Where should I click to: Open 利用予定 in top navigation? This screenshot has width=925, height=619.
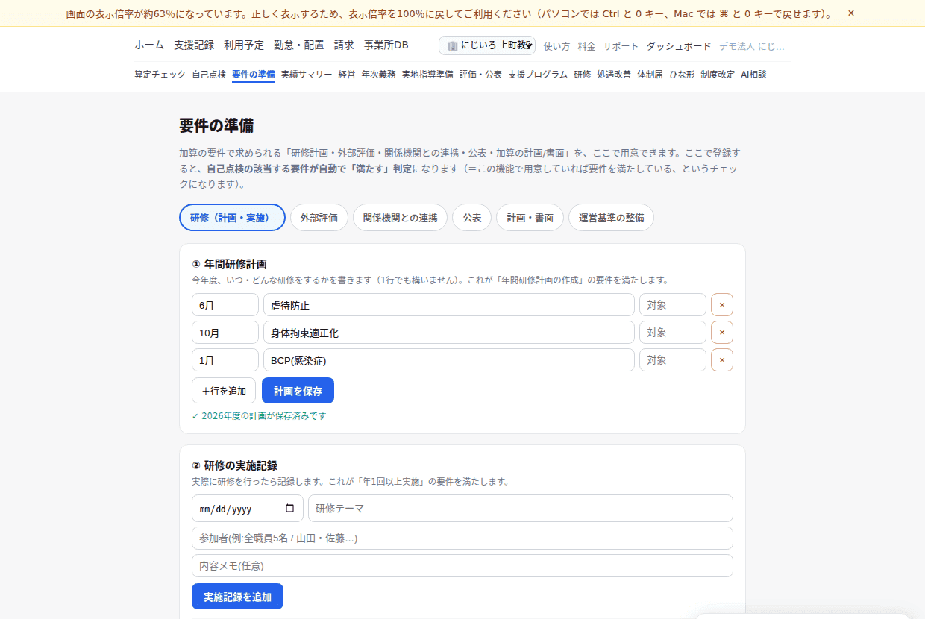[244, 45]
